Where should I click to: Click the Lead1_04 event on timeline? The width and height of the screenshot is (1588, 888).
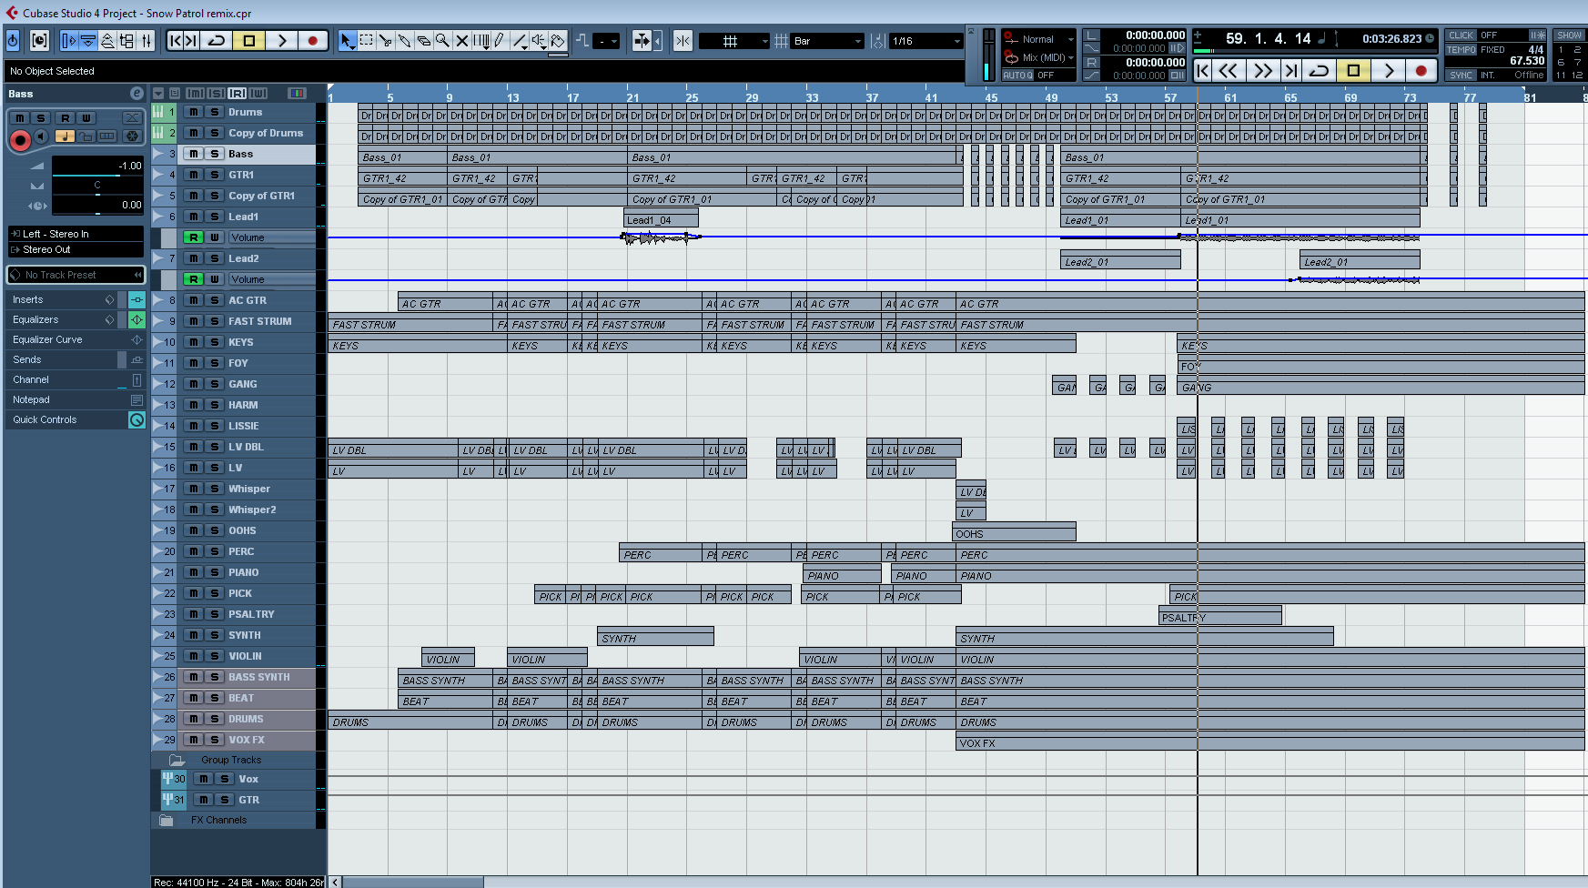(661, 220)
